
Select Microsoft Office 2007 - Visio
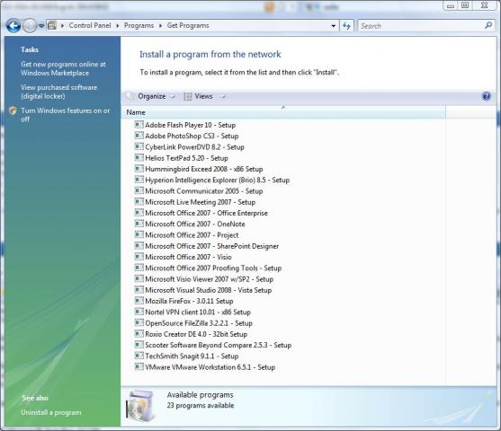tap(188, 257)
